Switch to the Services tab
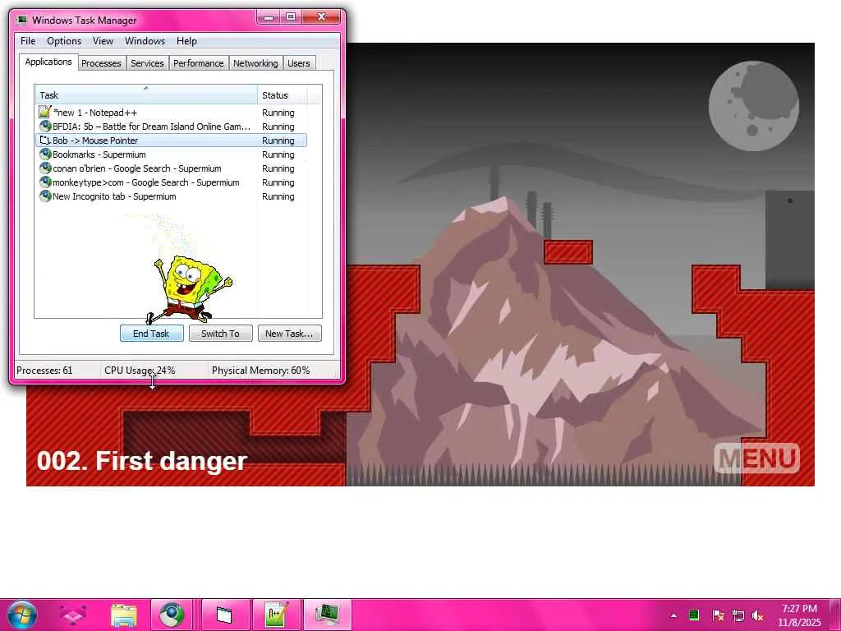The height and width of the screenshot is (631, 841). pos(147,63)
